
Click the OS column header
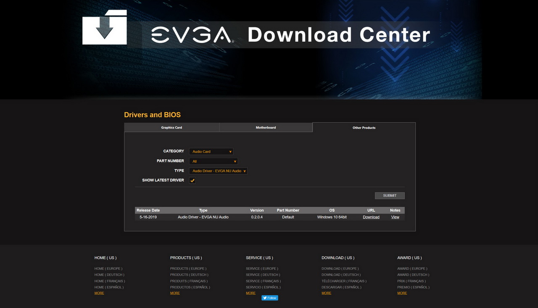click(x=332, y=210)
